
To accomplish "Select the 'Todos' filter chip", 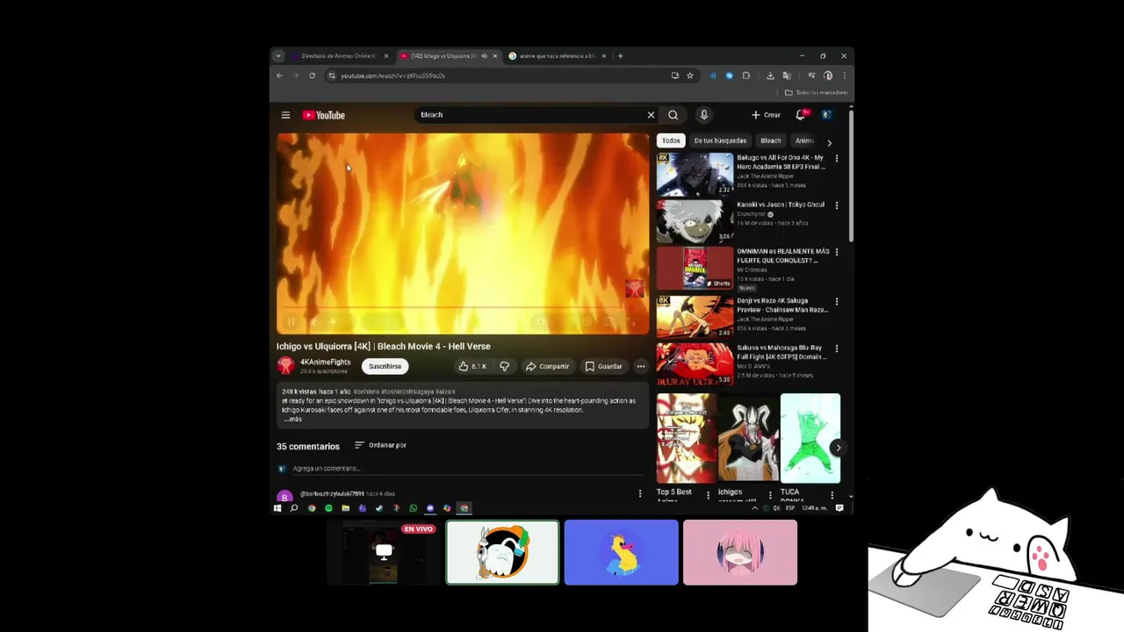I will point(671,140).
